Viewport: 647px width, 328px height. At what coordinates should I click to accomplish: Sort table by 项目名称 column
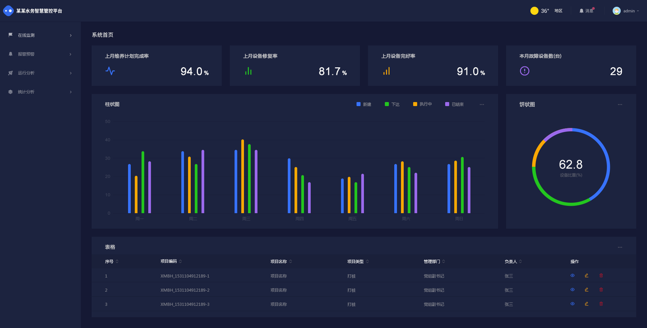[x=290, y=261]
